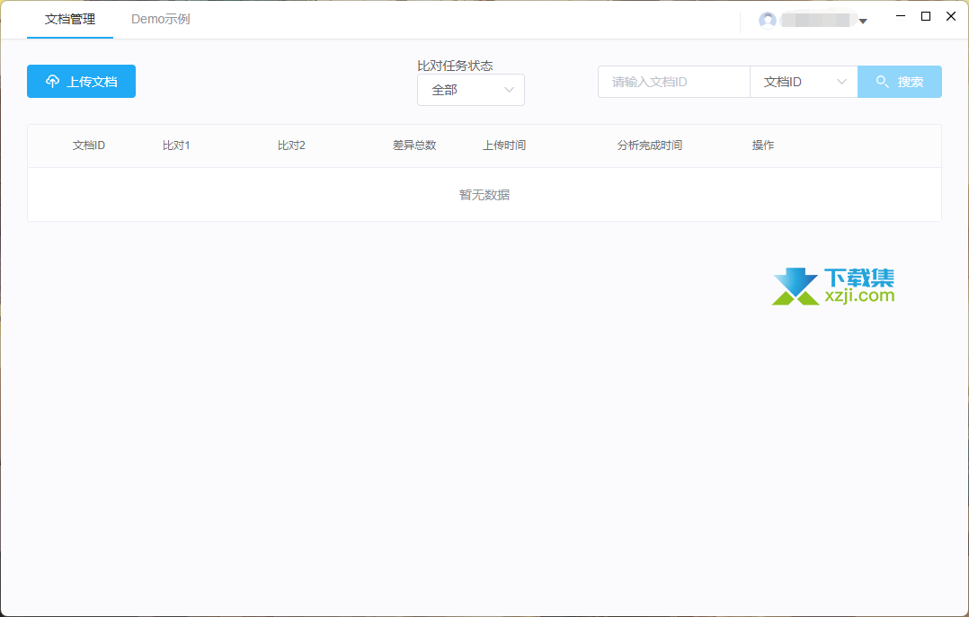Click the 比对2 column header
Viewport: 969px width, 617px height.
291,145
